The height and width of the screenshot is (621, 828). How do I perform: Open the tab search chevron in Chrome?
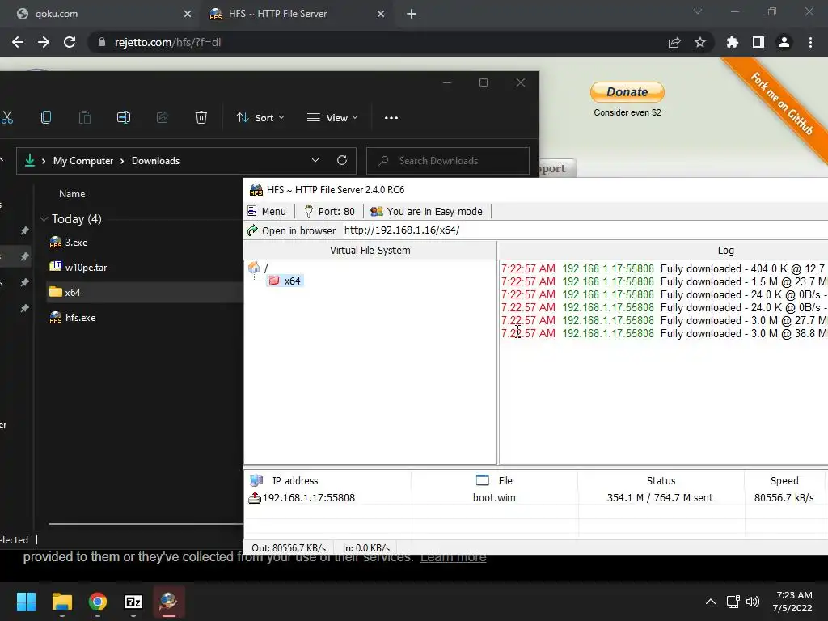point(698,11)
